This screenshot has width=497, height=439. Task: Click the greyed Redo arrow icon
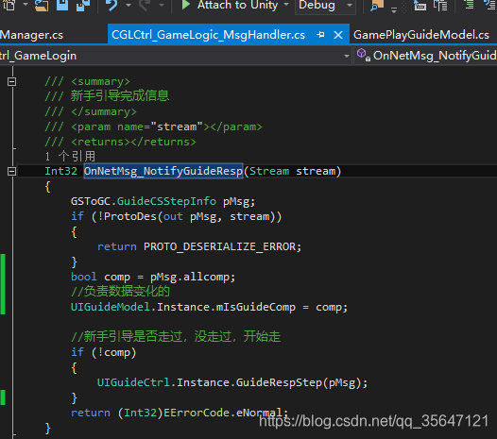click(145, 5)
